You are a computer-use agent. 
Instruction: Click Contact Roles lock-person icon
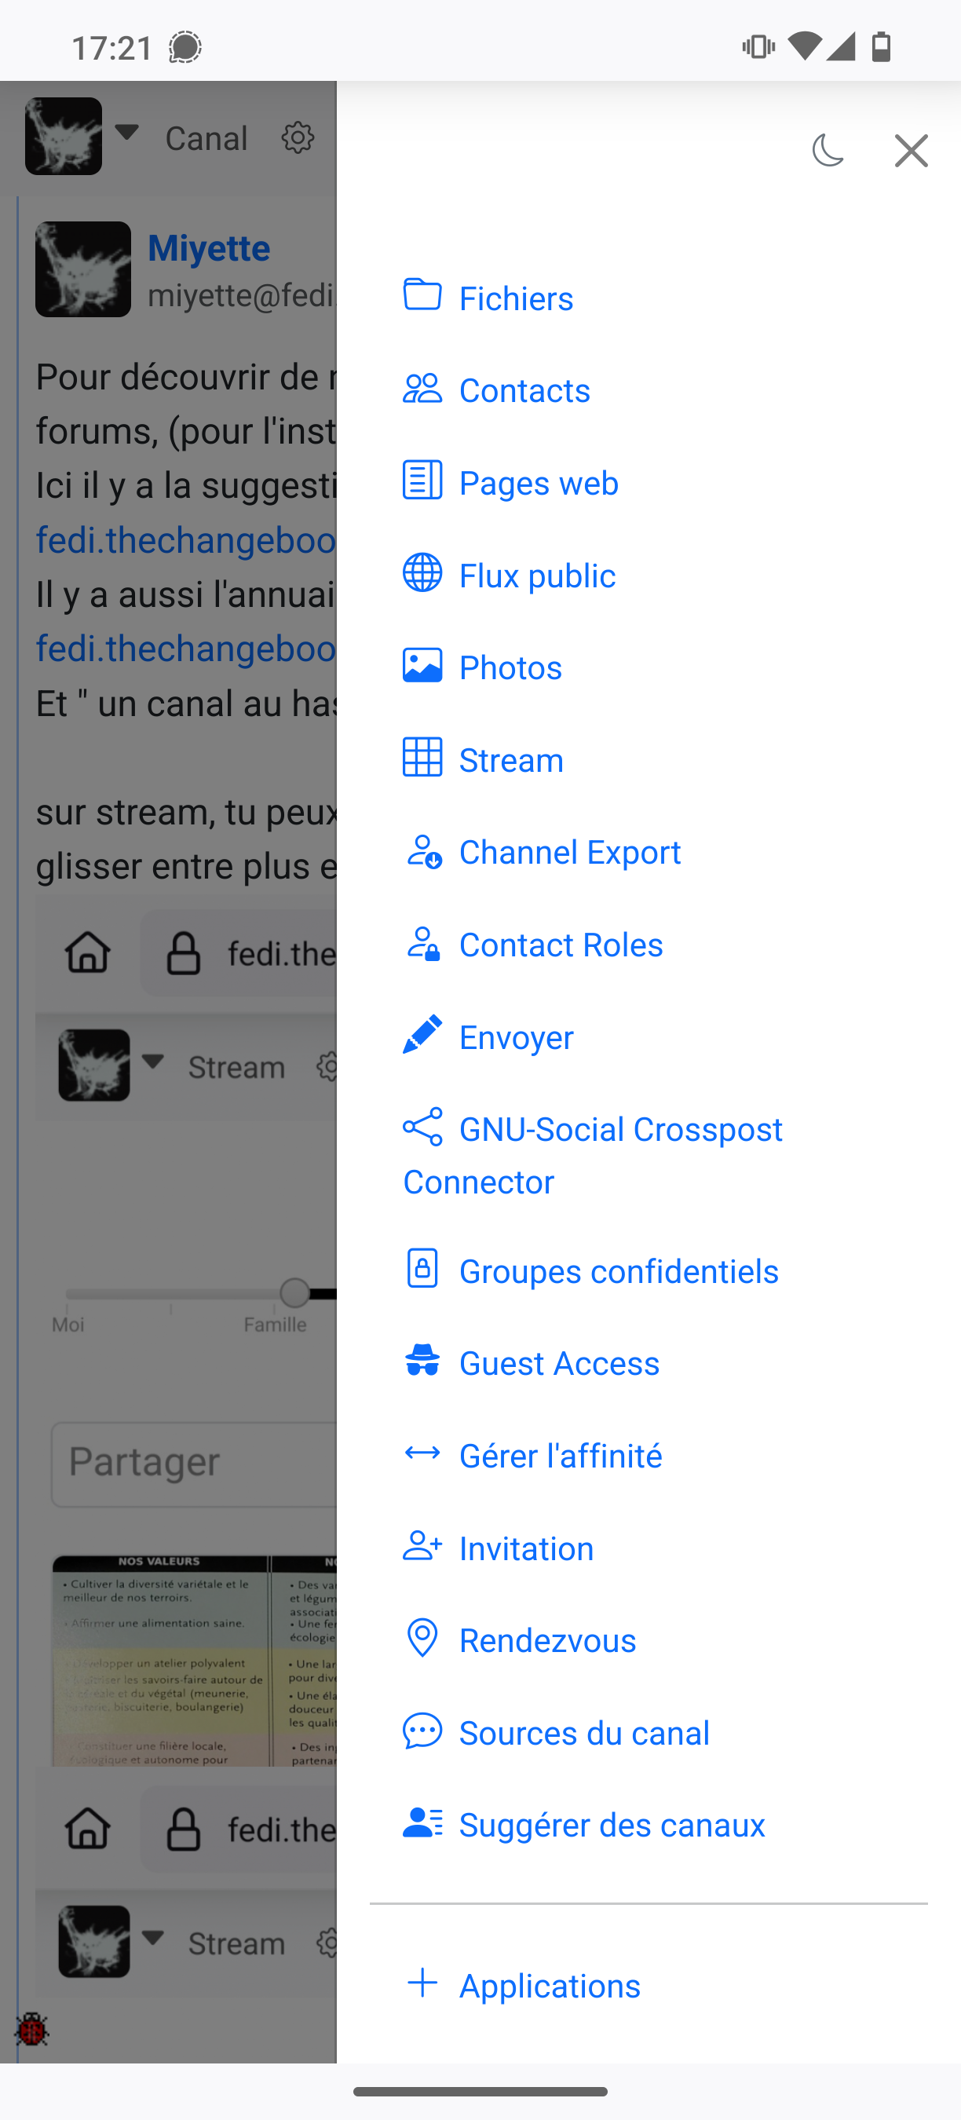pos(423,944)
